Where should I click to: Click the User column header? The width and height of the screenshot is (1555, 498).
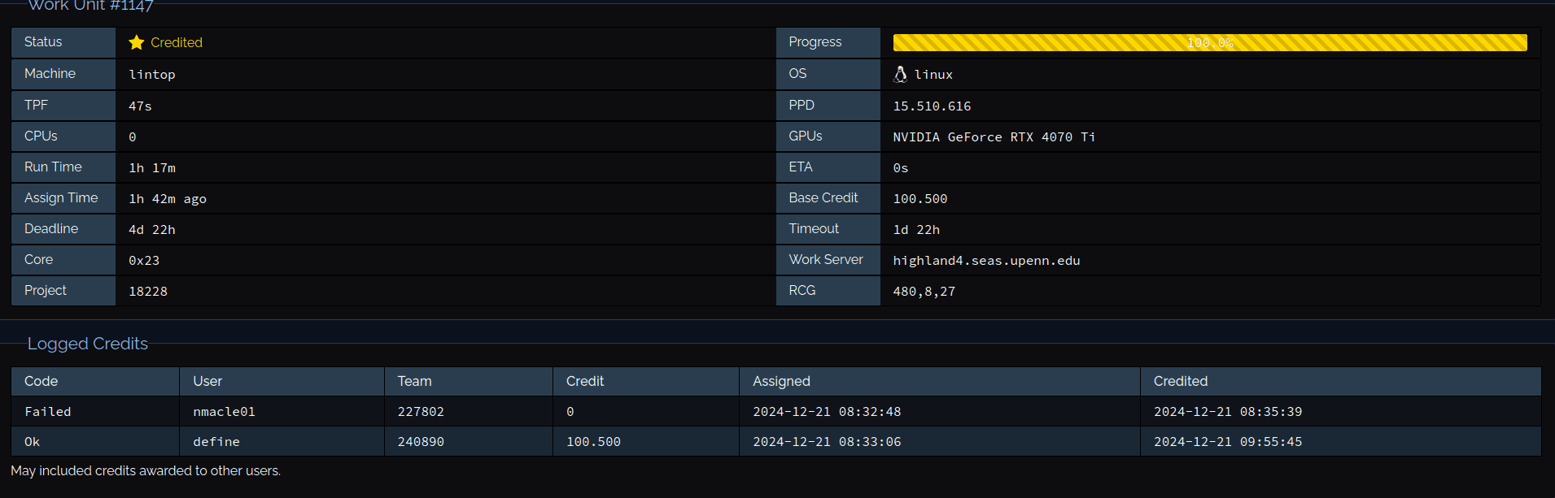pyautogui.click(x=207, y=381)
